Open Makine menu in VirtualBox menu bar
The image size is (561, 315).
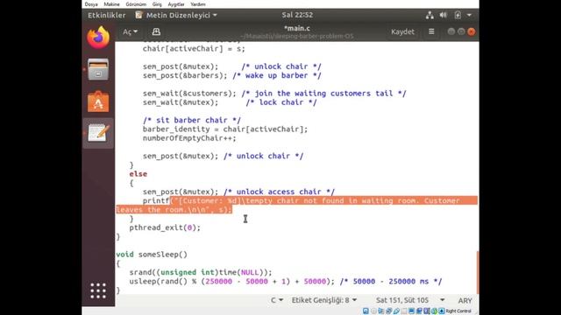pyautogui.click(x=111, y=4)
